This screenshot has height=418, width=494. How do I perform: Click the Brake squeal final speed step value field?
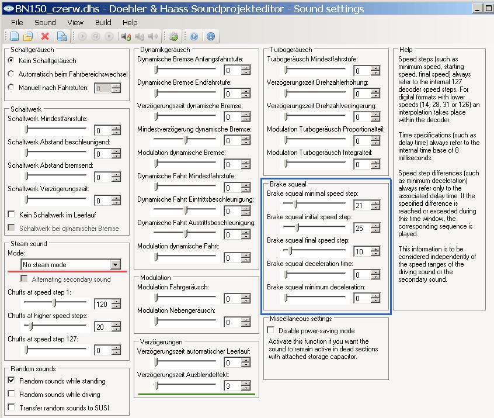pyautogui.click(x=361, y=251)
